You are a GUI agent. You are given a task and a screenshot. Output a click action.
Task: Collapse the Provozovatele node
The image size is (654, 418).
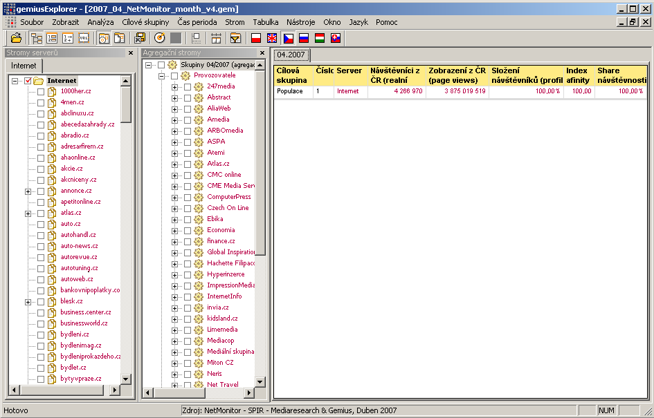[161, 76]
